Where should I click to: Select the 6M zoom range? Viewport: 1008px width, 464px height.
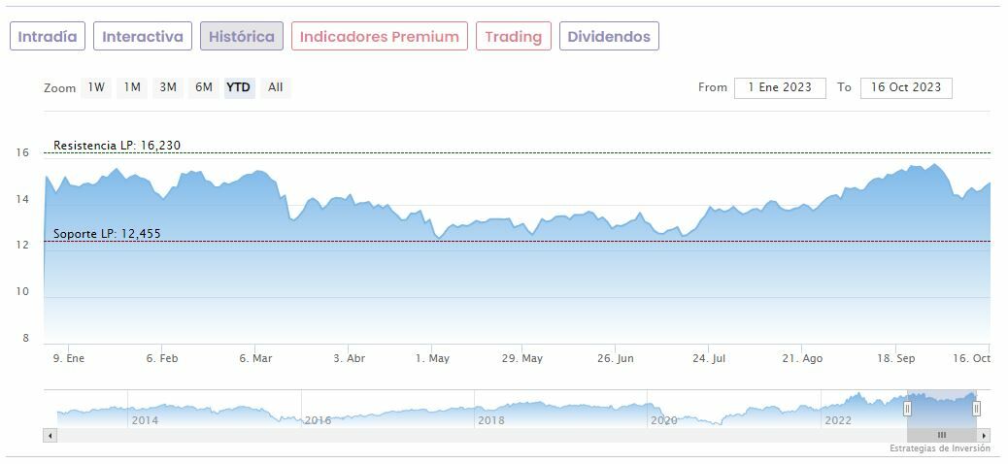coord(203,87)
